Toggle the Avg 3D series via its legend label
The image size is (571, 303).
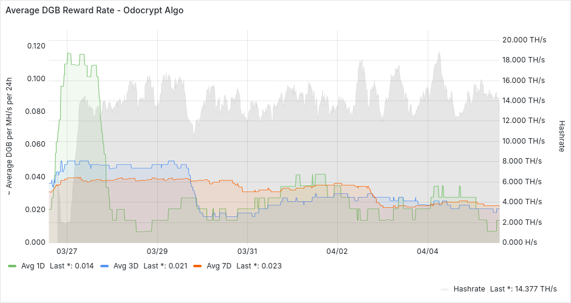point(126,266)
